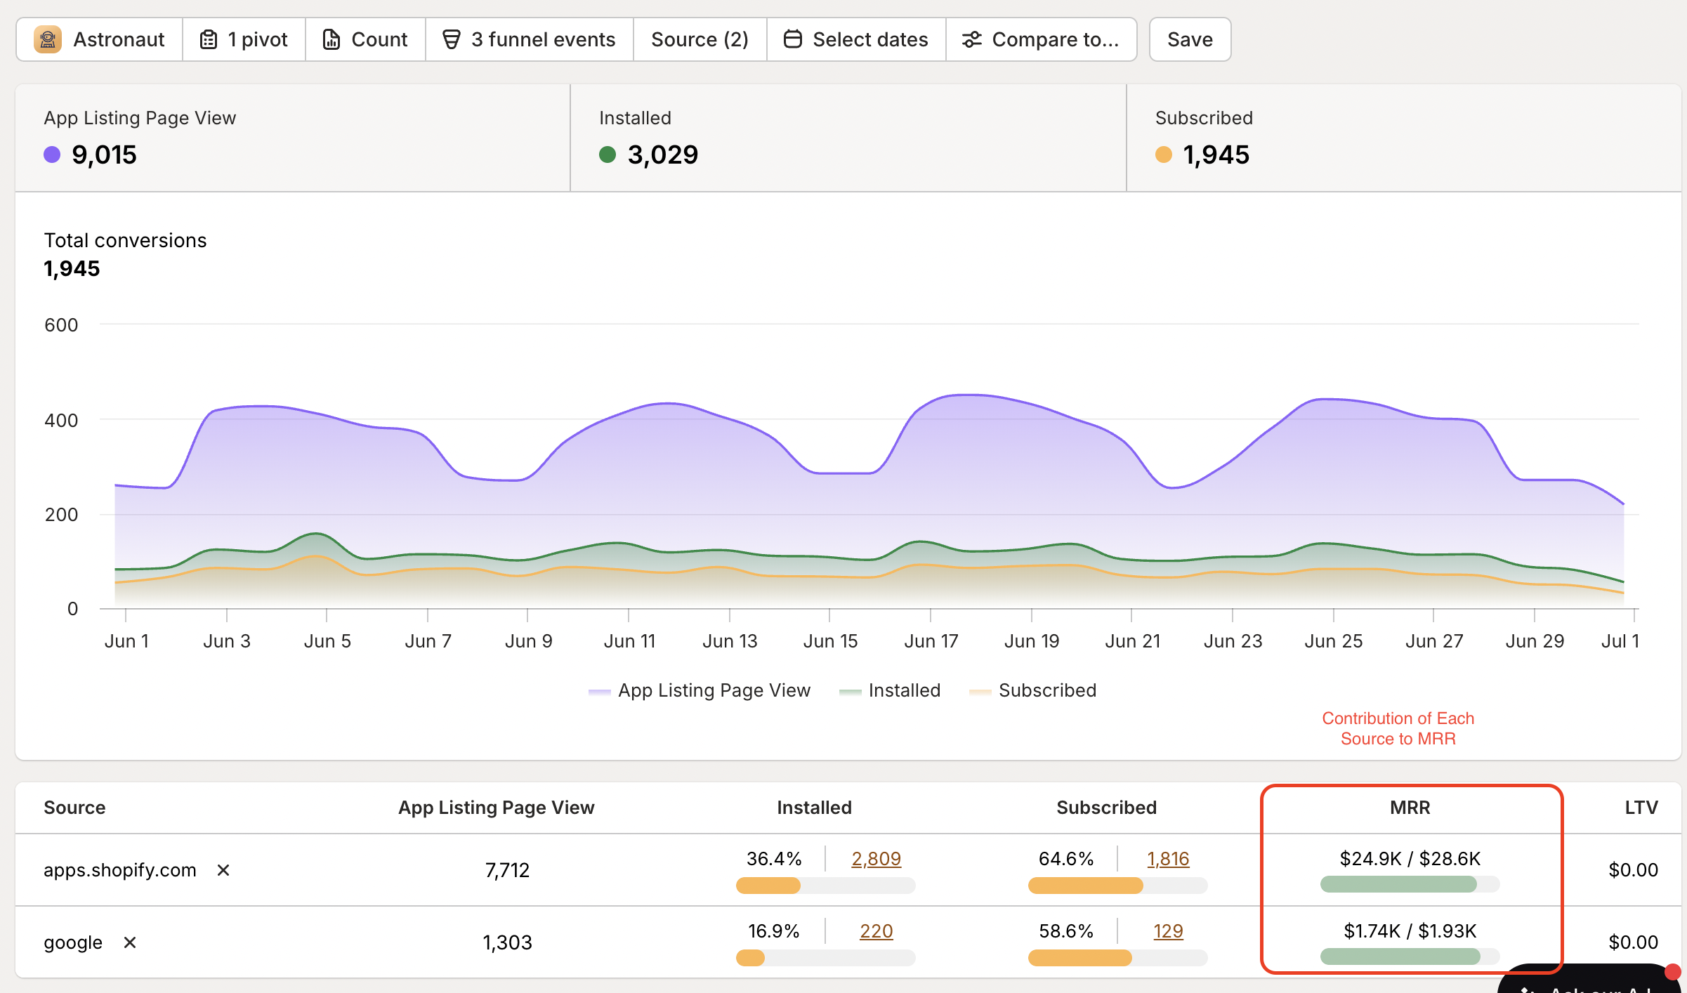Open the 1 pivot dropdown
Viewport: 1687px width, 993px height.
click(244, 39)
